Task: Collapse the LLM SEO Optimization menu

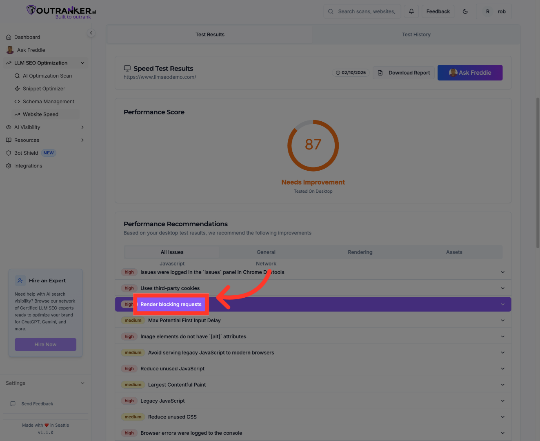Action: pos(82,62)
